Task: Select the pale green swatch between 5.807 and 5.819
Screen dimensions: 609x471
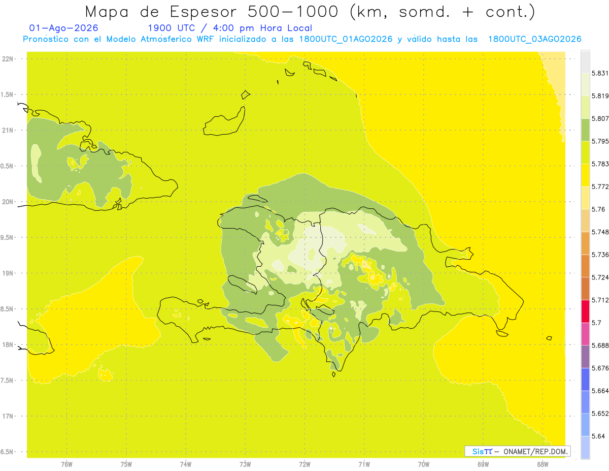Action: (x=585, y=107)
